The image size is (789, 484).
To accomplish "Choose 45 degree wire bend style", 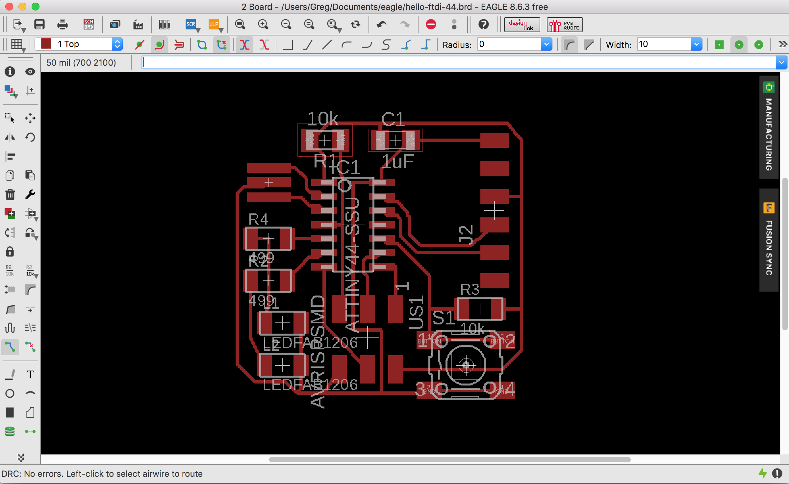I will click(308, 44).
